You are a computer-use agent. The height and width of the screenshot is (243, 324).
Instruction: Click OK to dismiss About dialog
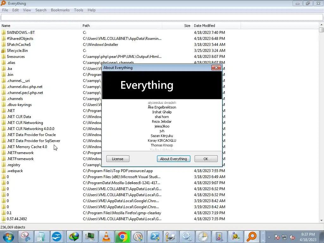point(206,159)
